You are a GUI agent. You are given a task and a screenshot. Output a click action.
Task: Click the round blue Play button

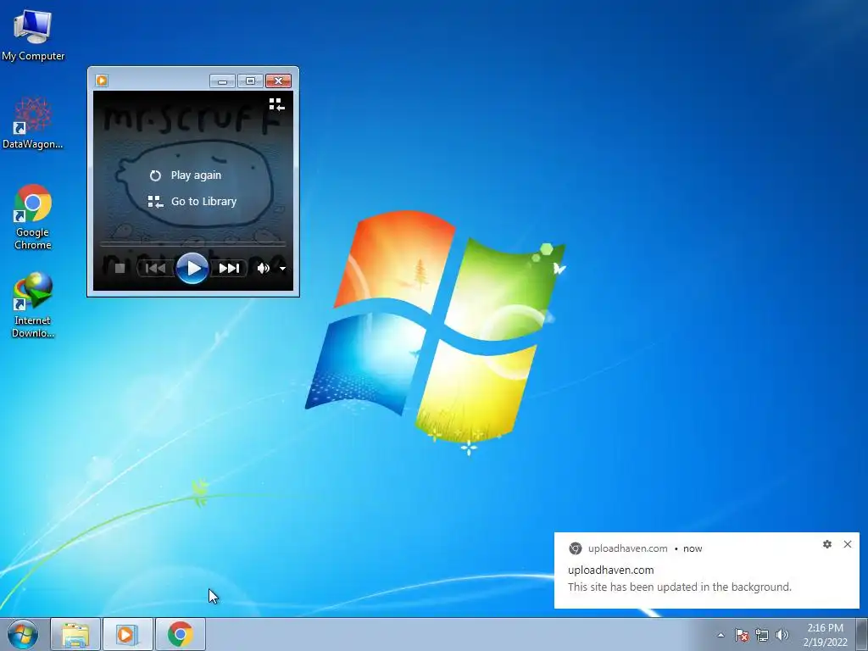coord(192,269)
